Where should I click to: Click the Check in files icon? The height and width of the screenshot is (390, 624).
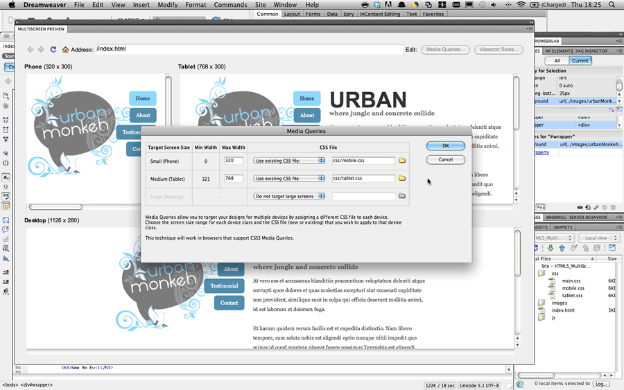point(585,248)
